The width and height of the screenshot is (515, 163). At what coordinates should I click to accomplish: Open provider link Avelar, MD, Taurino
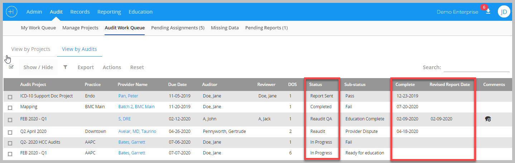(137, 131)
